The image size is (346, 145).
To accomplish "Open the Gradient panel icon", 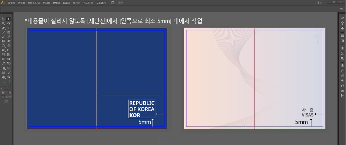I will point(342,40).
